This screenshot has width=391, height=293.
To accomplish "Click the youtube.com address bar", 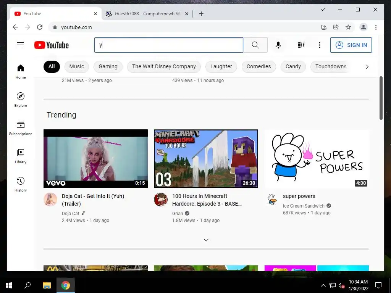I will point(184,27).
